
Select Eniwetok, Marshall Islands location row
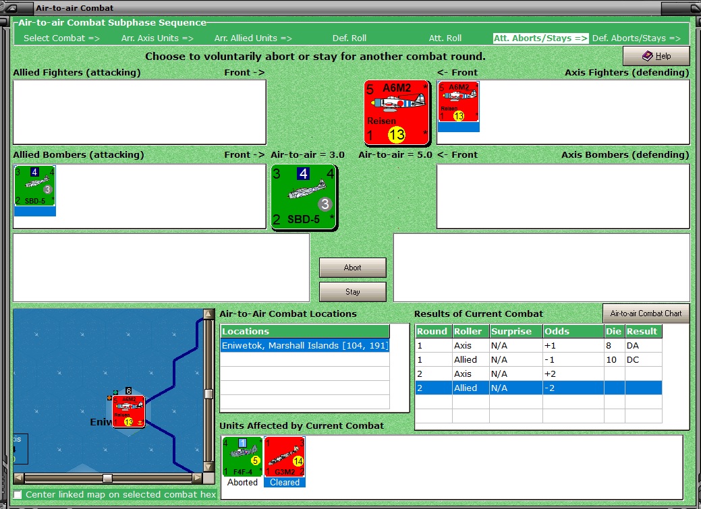[305, 345]
